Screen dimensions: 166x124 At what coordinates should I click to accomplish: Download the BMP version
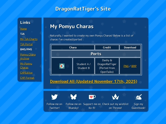click(134, 66)
